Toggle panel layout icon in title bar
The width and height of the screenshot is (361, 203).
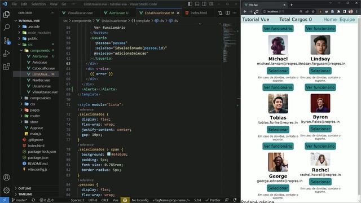coord(197,4)
